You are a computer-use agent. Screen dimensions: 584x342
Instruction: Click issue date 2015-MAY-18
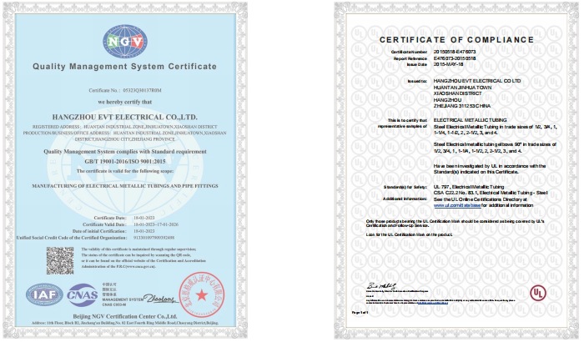tap(449, 64)
